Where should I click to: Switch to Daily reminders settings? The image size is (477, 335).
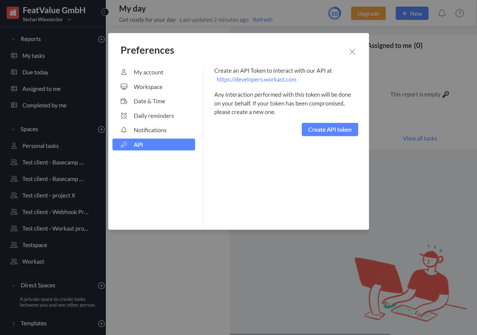click(153, 116)
